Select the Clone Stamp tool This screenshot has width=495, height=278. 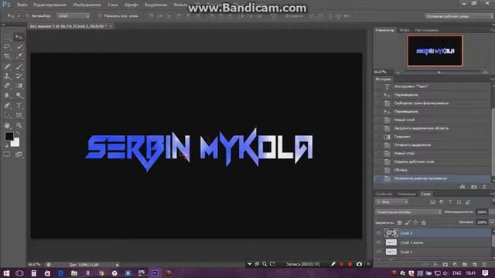click(x=7, y=76)
